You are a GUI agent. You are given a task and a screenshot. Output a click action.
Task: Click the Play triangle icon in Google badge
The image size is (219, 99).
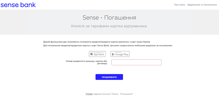(113, 54)
